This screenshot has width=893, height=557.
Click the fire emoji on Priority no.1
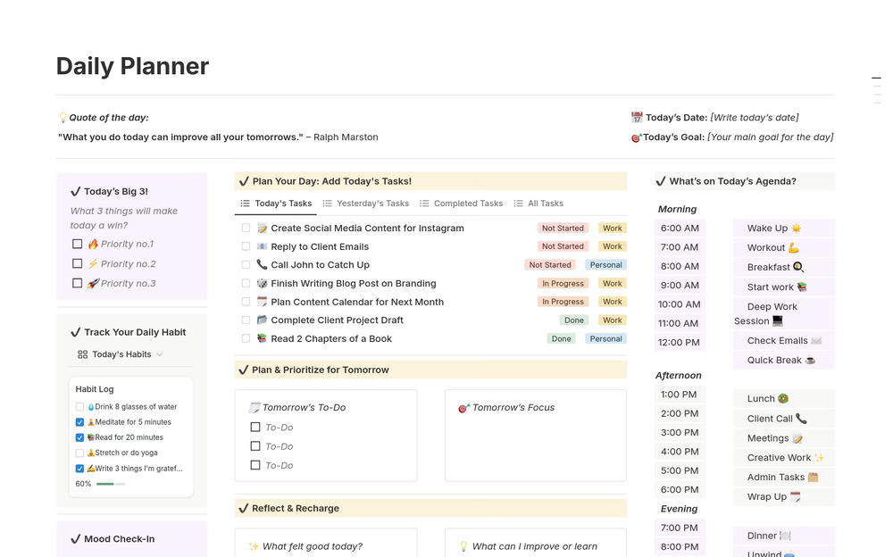point(93,244)
